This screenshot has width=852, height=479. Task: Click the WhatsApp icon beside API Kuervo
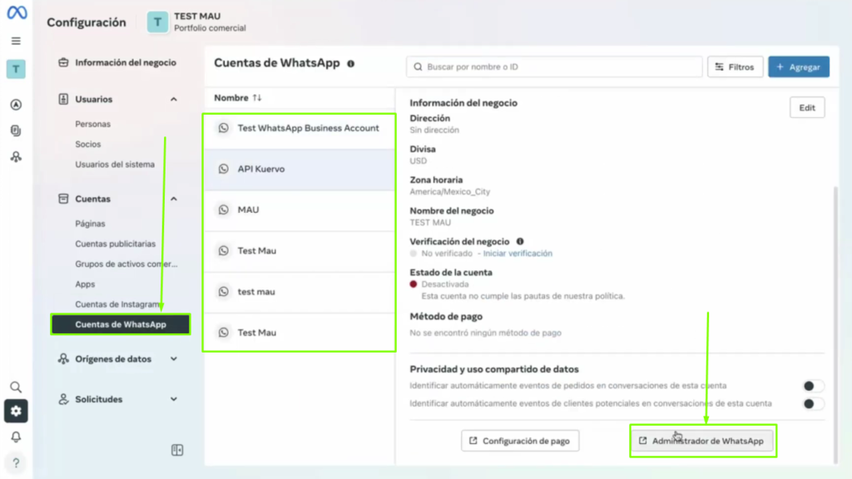tap(223, 169)
